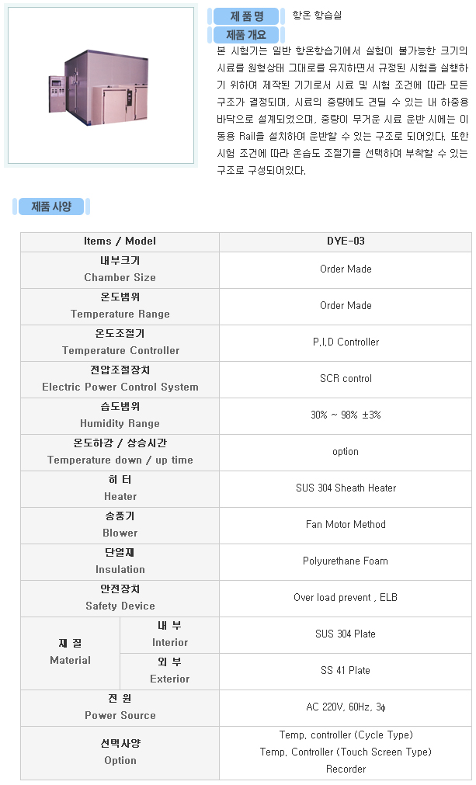Select the SUS 304 Sheath Heater value
Image resolution: width=476 pixels, height=785 pixels.
(346, 488)
